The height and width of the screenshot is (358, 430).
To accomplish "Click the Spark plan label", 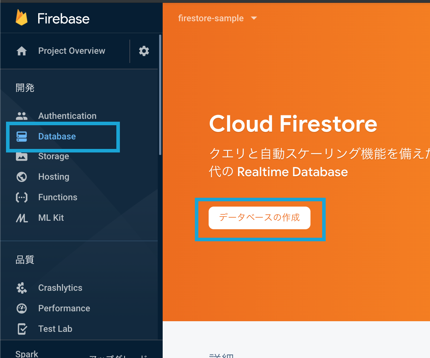I will (x=27, y=354).
